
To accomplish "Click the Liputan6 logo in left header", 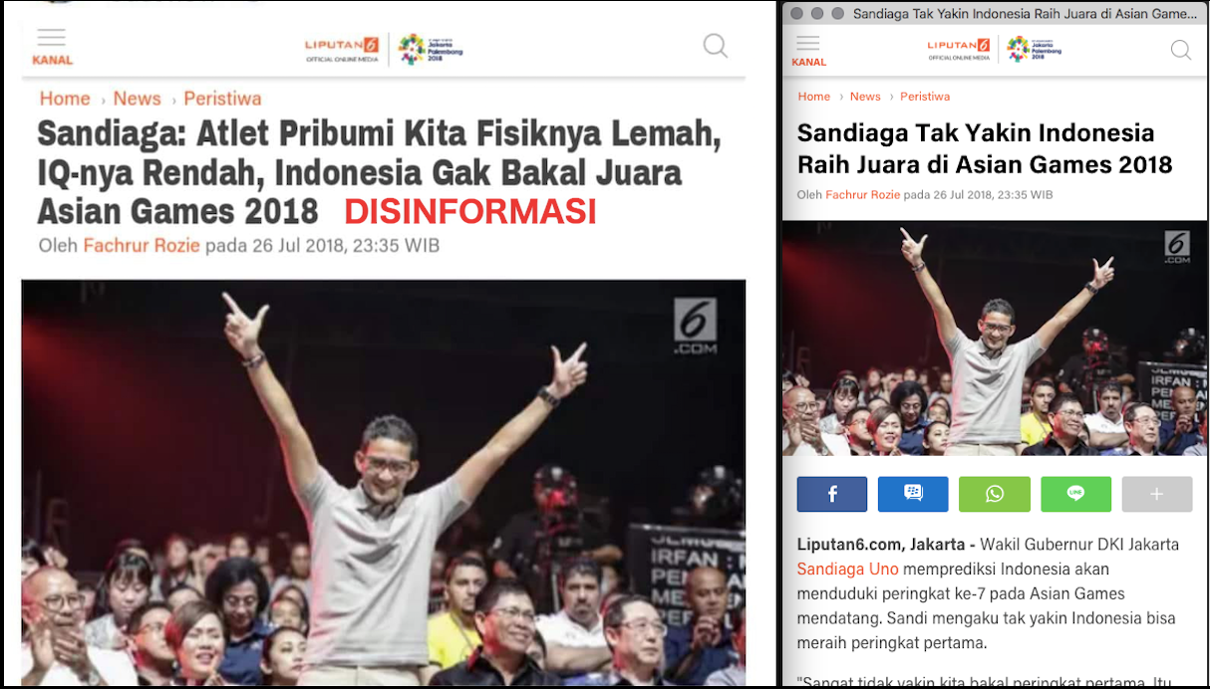I will (x=342, y=49).
